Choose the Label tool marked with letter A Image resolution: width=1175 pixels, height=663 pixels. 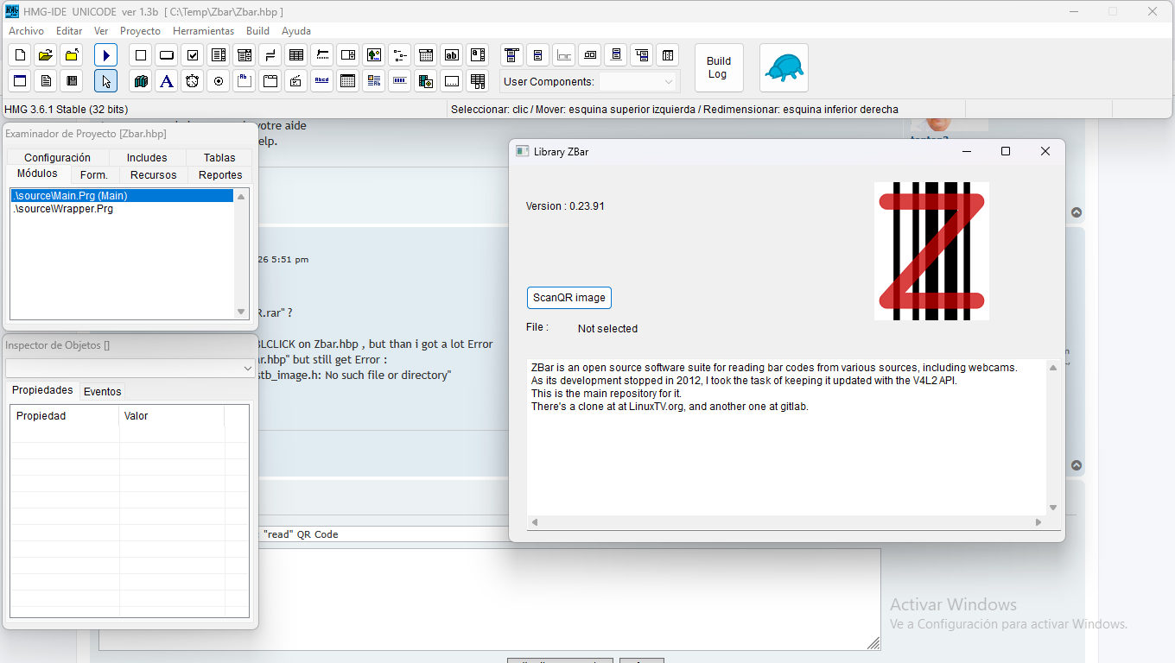167,81
